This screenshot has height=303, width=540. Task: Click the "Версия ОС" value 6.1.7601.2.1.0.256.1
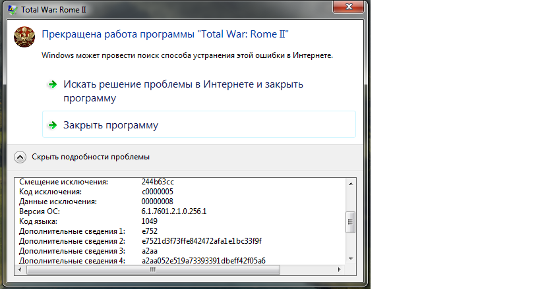coord(174,211)
